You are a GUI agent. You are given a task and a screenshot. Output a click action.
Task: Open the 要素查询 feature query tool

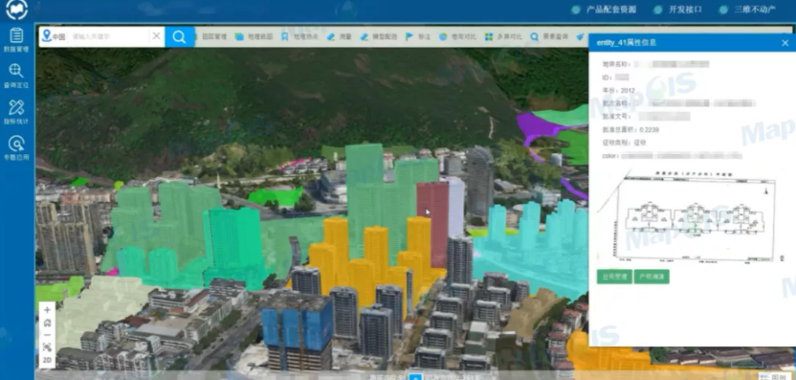point(549,36)
